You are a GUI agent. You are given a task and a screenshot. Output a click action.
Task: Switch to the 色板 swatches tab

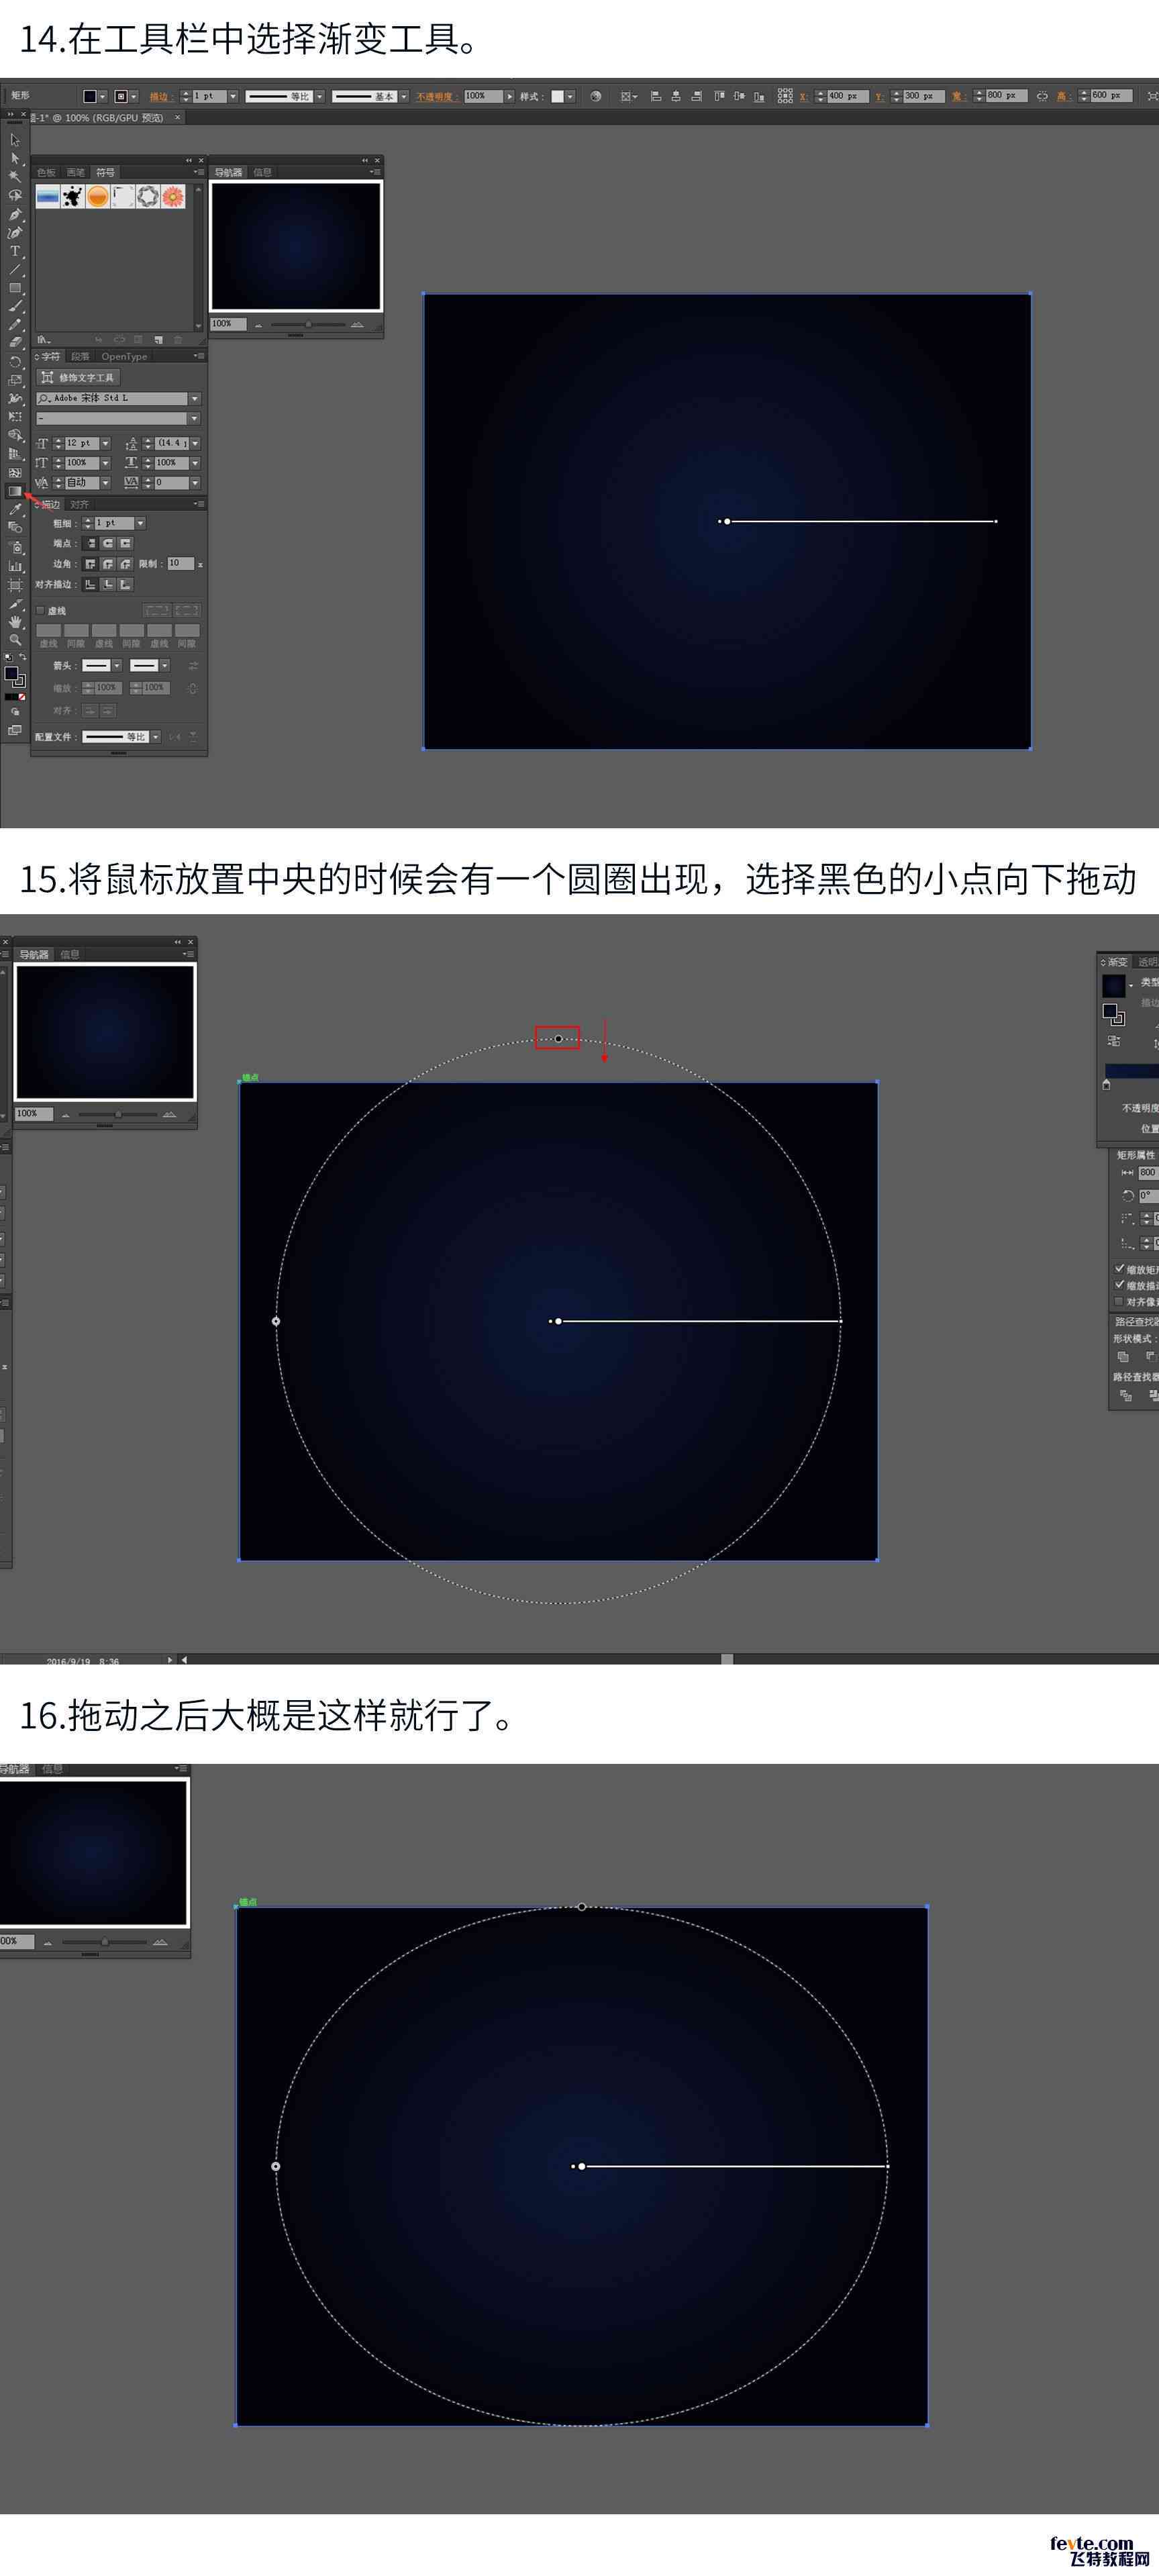pyautogui.click(x=47, y=172)
